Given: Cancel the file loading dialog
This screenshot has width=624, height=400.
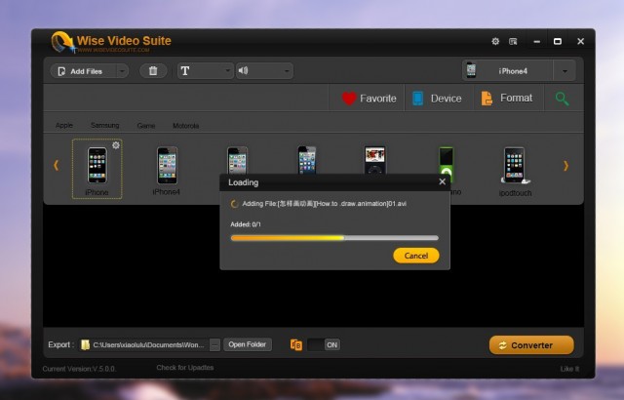Looking at the screenshot, I should pyautogui.click(x=416, y=256).
